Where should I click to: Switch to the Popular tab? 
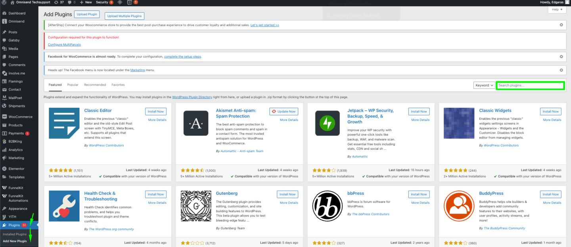pos(73,85)
